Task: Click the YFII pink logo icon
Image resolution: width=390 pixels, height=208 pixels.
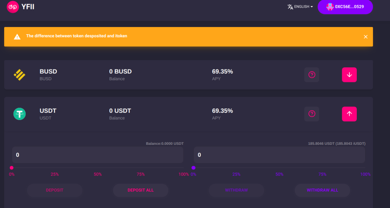Action: (13, 7)
